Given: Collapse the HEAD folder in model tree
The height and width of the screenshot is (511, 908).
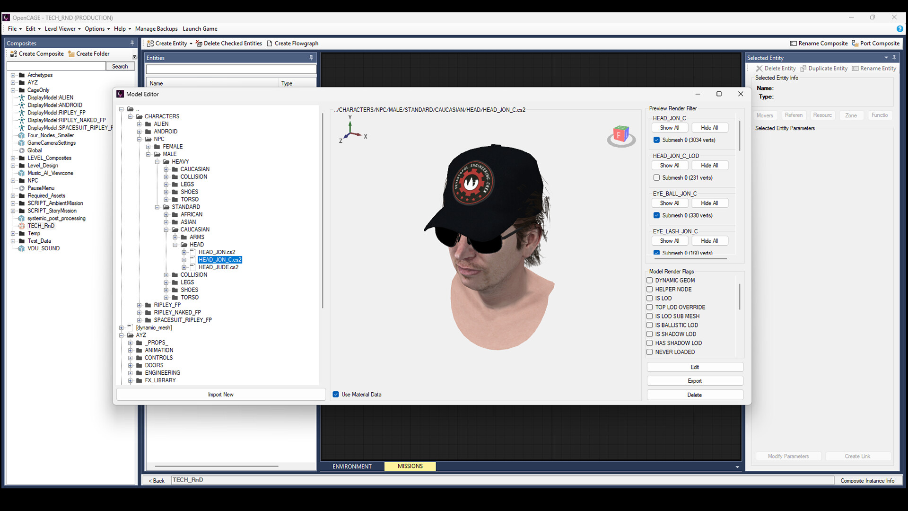Looking at the screenshot, I should 175,245.
